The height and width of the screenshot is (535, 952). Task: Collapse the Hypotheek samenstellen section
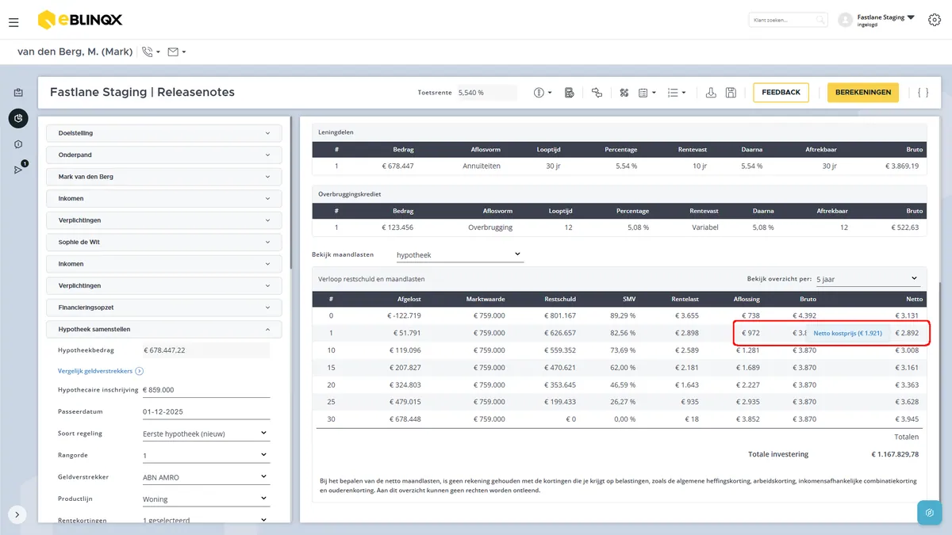coord(164,329)
